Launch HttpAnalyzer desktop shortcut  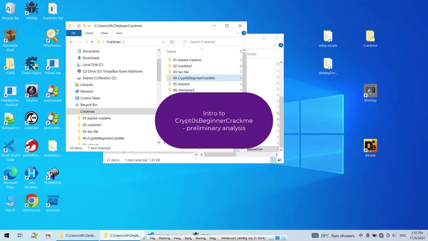pyautogui.click(x=53, y=38)
